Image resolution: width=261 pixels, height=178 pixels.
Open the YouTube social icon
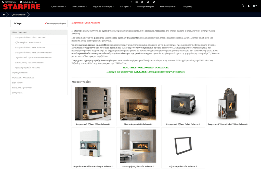[x=148, y=2]
